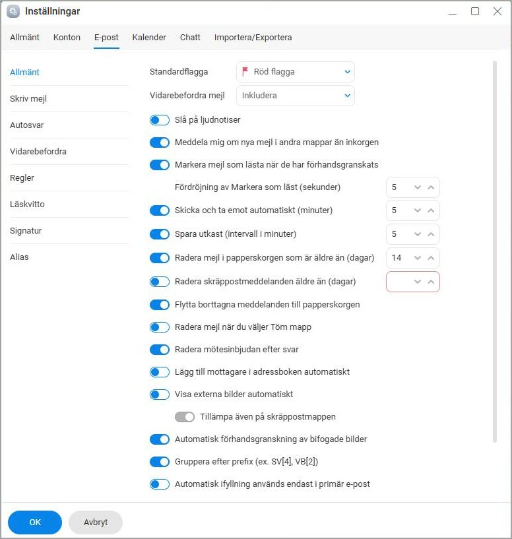This screenshot has width=512, height=539.
Task: Select Allmänt in the left sidebar
Action: (x=24, y=72)
